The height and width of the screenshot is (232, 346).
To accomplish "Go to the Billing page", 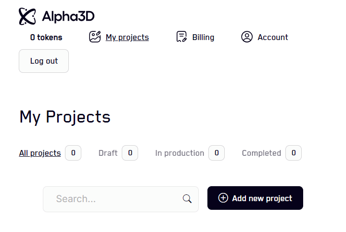I will [x=203, y=37].
